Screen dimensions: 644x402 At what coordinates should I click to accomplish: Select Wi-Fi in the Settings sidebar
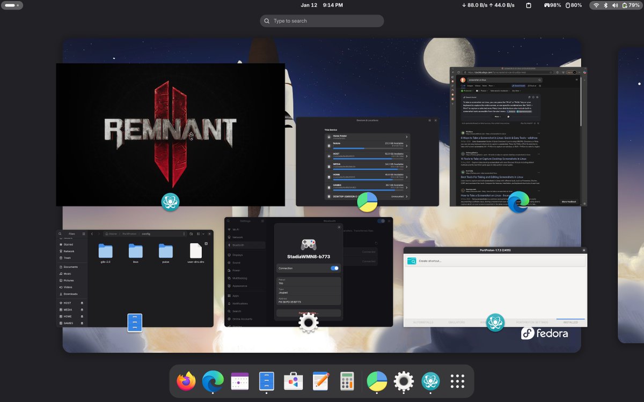(245, 229)
